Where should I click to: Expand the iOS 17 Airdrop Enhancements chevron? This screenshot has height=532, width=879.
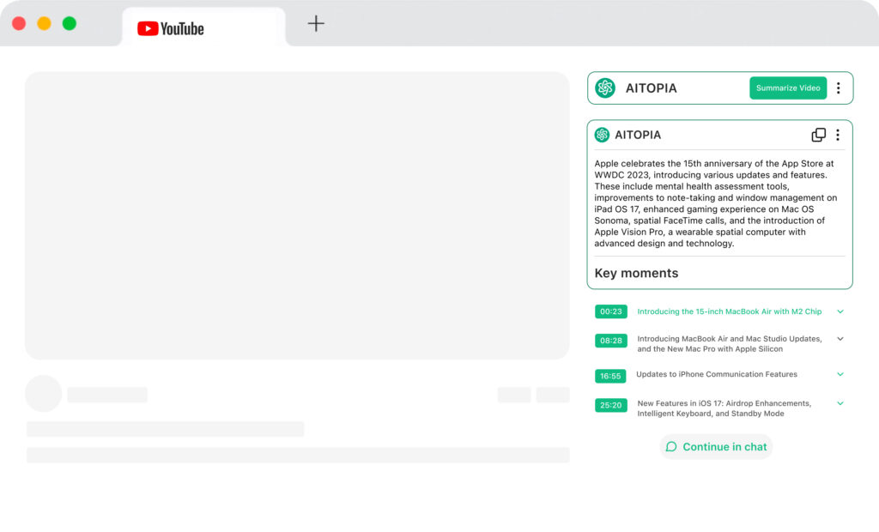point(840,403)
